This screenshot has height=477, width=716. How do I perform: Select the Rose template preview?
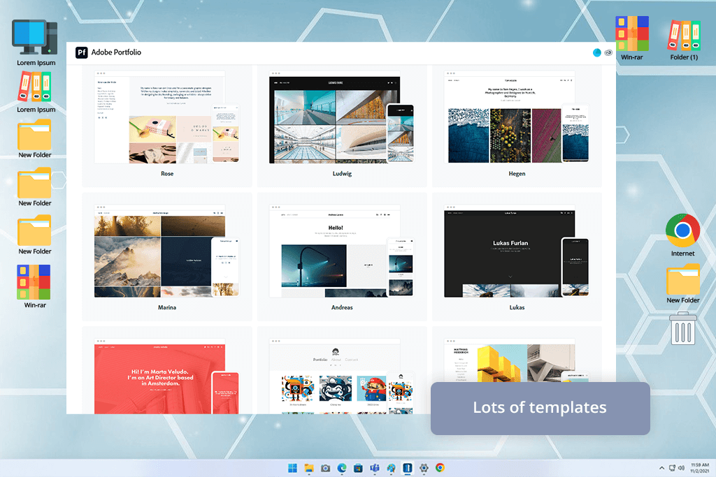[166, 117]
